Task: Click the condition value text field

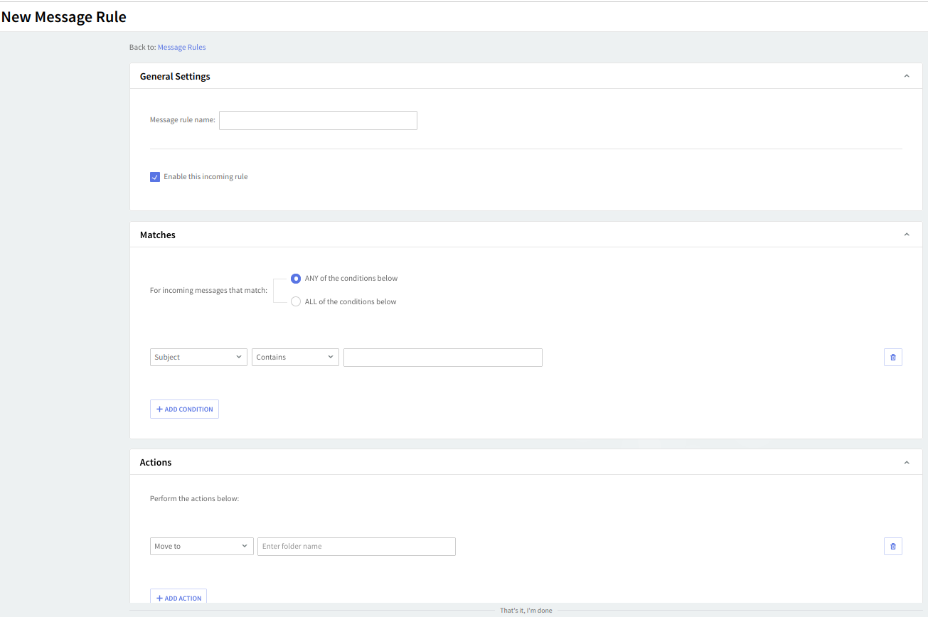Action: point(442,357)
